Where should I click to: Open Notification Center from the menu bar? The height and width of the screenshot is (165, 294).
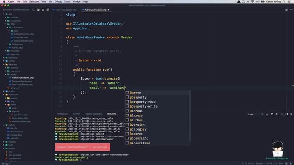coord(289,2)
